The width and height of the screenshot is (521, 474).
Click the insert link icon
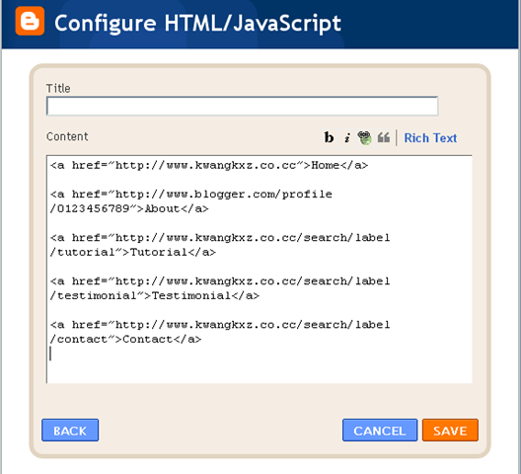point(364,137)
